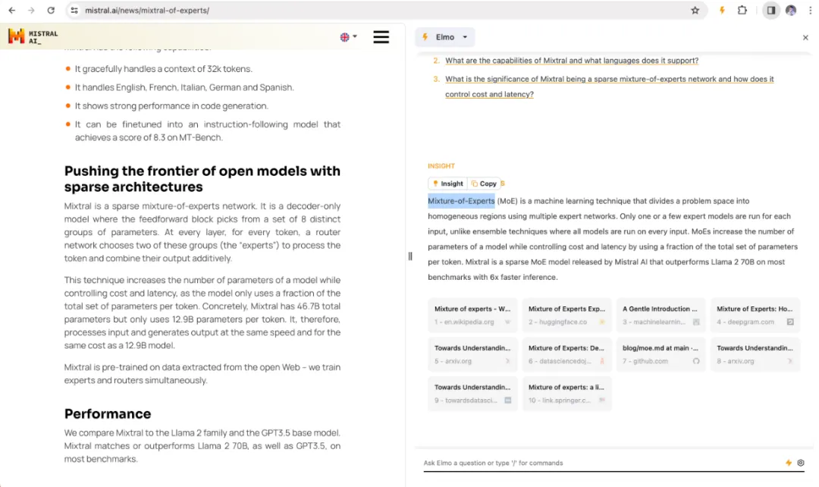
Task: Click the paragraph starting "We compare Mixtral to the Llama 2"
Action: tap(202, 446)
